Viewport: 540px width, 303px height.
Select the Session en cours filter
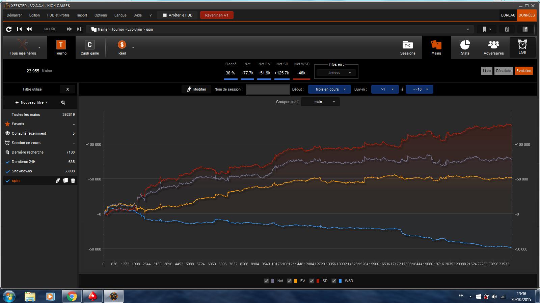pyautogui.click(x=40, y=143)
